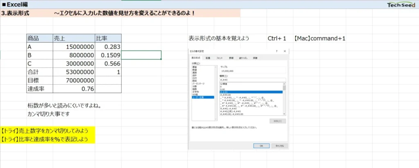Click the OK button
The height and width of the screenshot is (168, 419).
[261, 146]
